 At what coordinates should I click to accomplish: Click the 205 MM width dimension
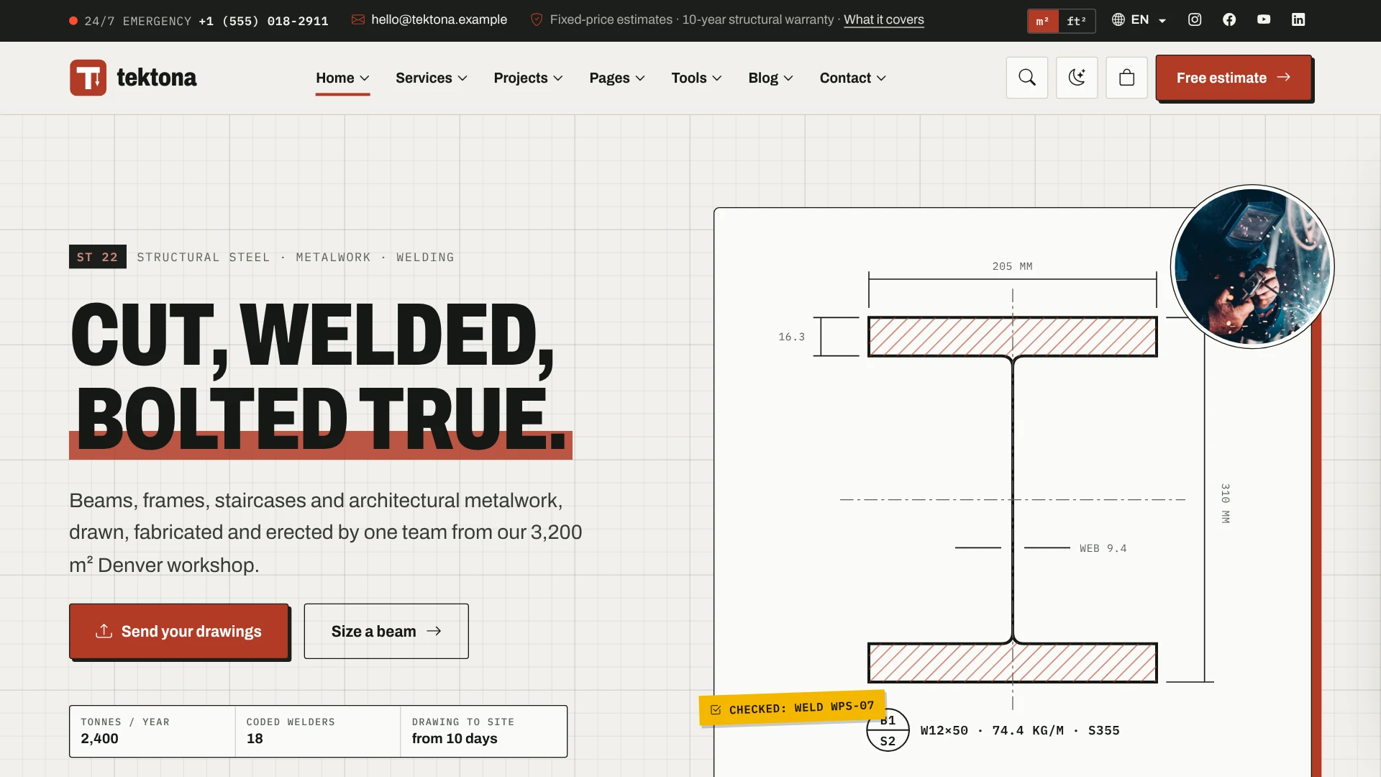[1012, 266]
